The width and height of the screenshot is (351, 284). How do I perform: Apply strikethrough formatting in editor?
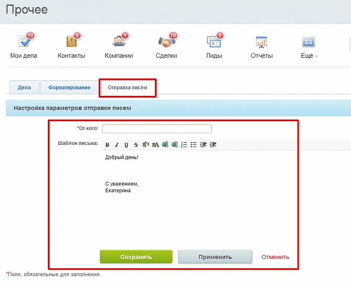click(136, 145)
